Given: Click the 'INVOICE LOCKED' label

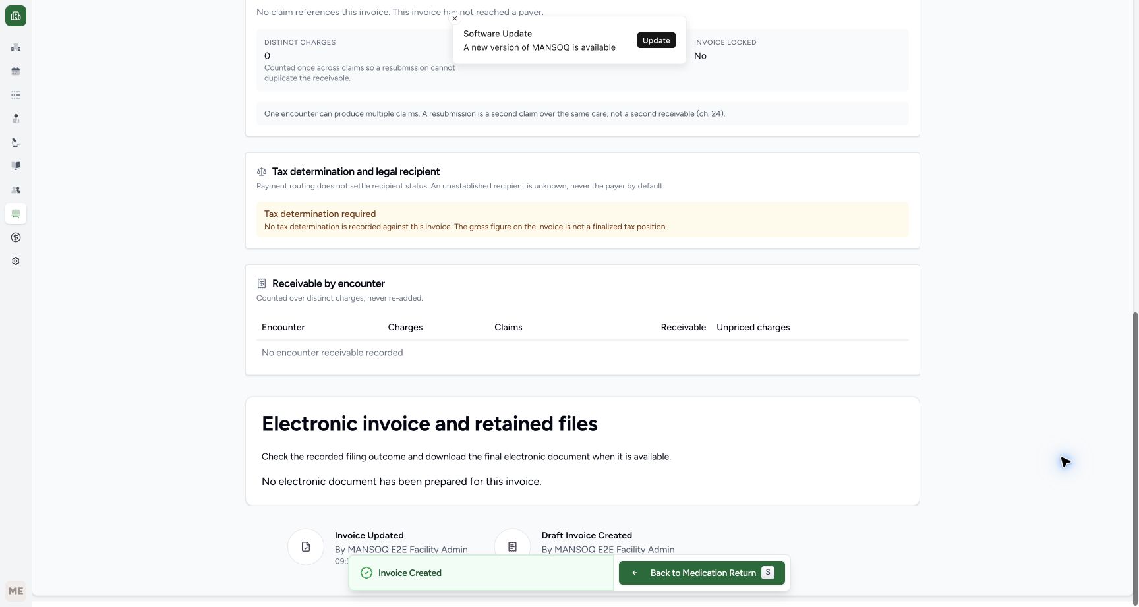Looking at the screenshot, I should 725,42.
